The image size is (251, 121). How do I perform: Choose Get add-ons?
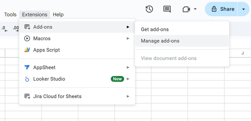(182, 29)
